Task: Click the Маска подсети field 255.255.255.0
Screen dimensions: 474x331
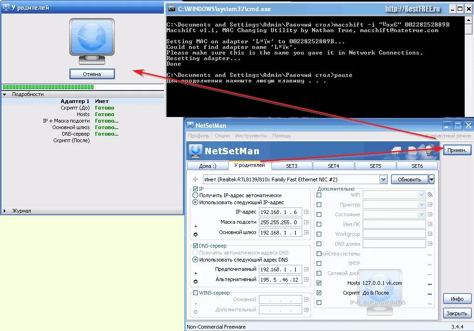Action: 280,222
